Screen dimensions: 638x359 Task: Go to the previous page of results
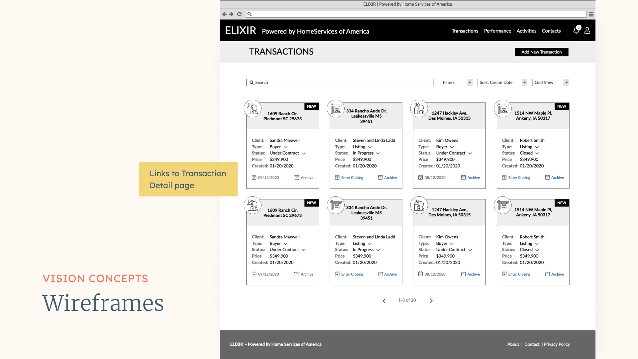pos(384,301)
